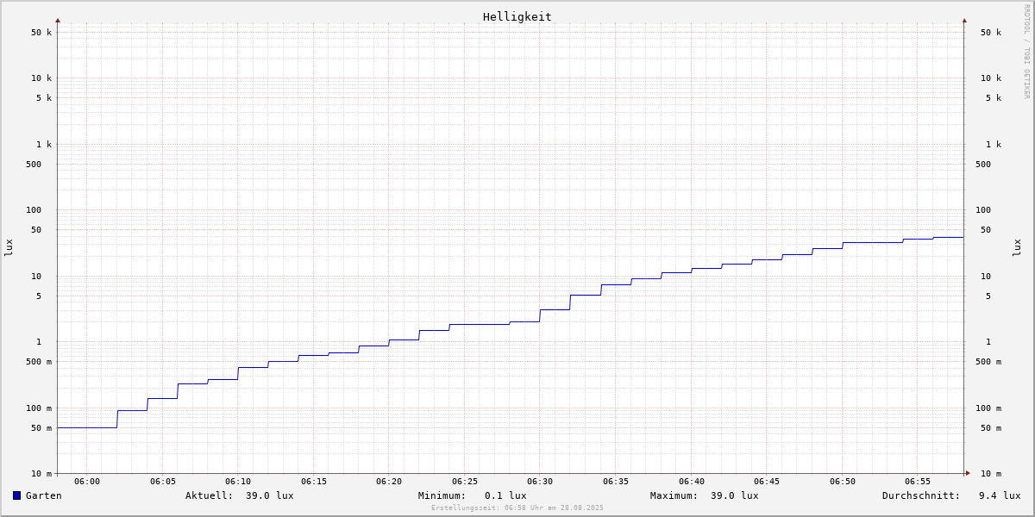The height and width of the screenshot is (517, 1035).
Task: Click the 500 m label on left axis
Action: tap(39, 362)
